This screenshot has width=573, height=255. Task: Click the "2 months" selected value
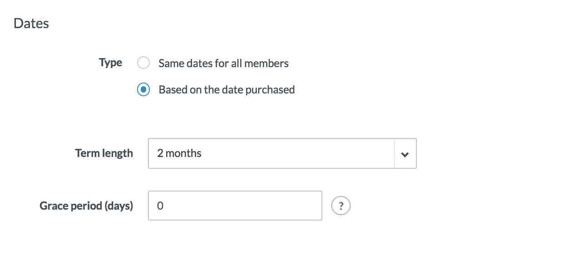(179, 153)
